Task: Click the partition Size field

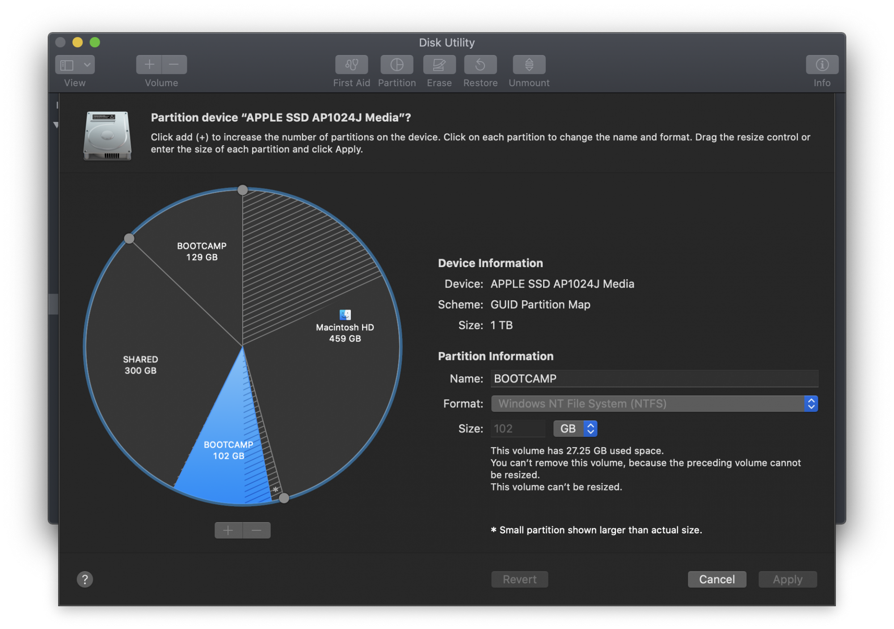Action: [x=518, y=428]
